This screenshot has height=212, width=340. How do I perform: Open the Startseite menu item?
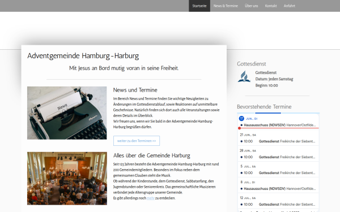[x=199, y=6]
